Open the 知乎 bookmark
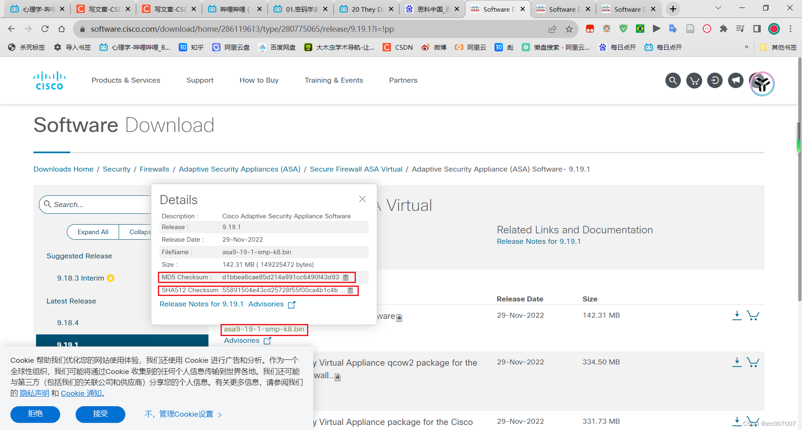 pos(191,47)
